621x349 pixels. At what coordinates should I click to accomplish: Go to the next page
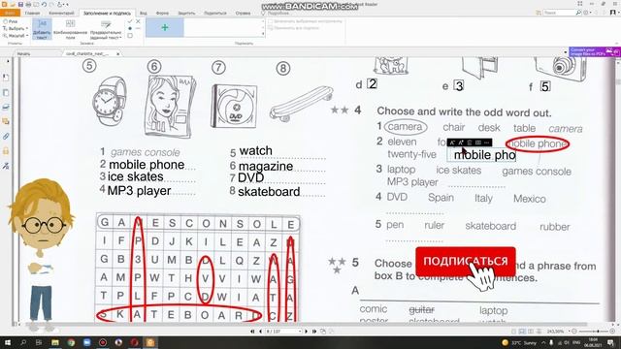point(307,332)
